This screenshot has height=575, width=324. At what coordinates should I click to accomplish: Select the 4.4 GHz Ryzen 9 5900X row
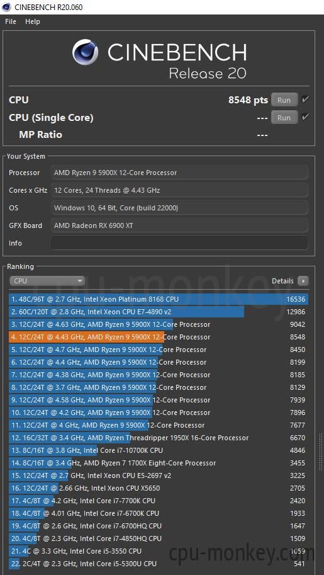coord(159,362)
